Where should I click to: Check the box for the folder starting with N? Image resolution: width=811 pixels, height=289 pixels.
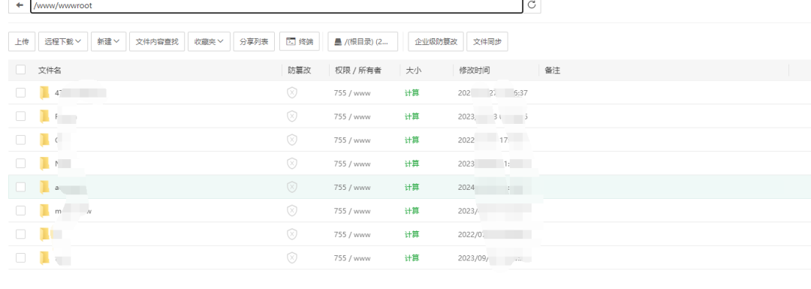point(21,164)
